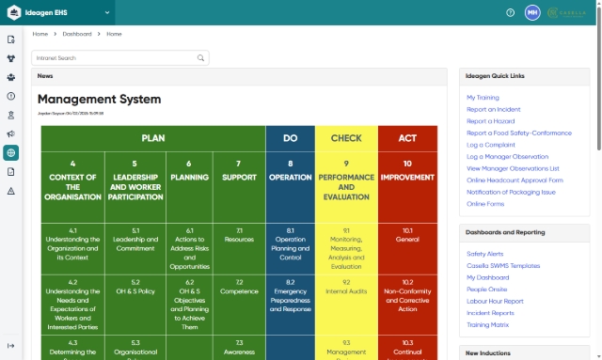Select 5 Leadership and Worker Participation cell
The image size is (602, 360).
tap(135, 187)
